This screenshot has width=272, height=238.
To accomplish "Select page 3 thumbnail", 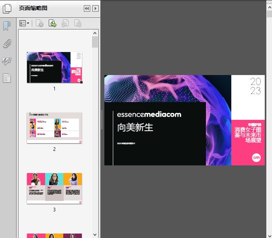I will [54, 188].
